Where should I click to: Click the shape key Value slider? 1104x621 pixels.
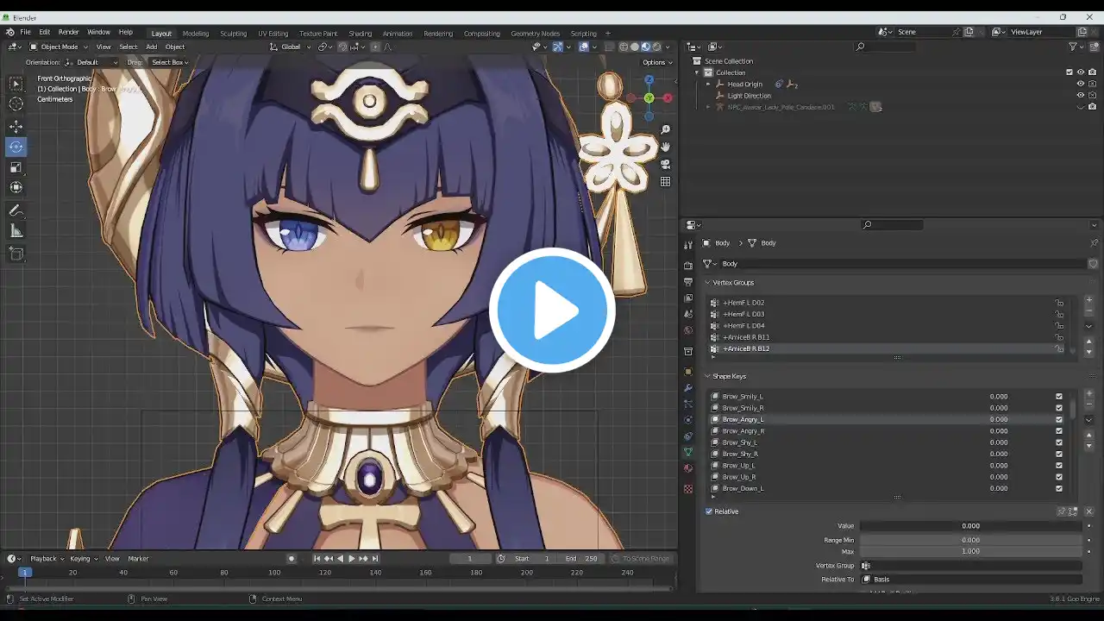(x=970, y=525)
